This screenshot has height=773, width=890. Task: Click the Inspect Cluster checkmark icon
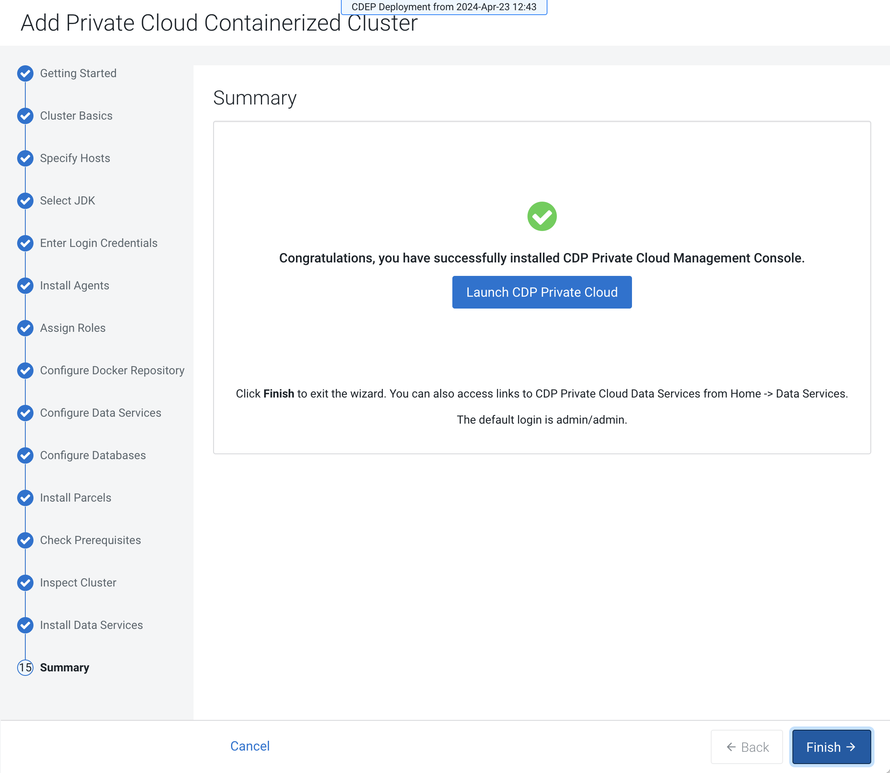click(25, 583)
